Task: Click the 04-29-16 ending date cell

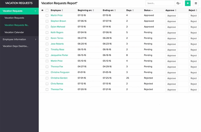Action: click(107, 67)
